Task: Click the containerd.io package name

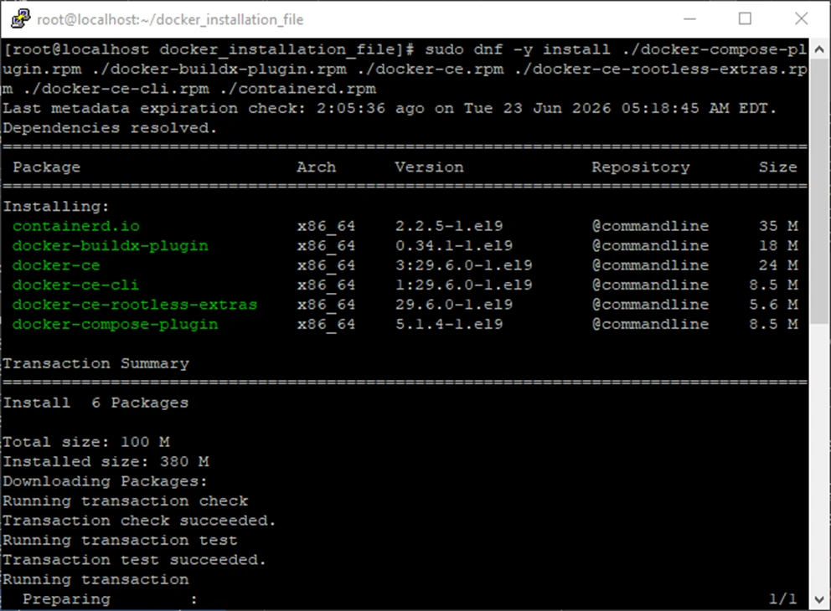Action: tap(75, 226)
